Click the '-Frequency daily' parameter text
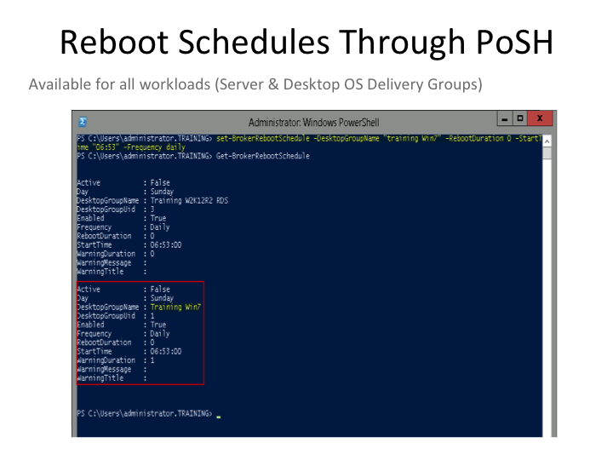This screenshot has width=613, height=460. tap(154, 147)
